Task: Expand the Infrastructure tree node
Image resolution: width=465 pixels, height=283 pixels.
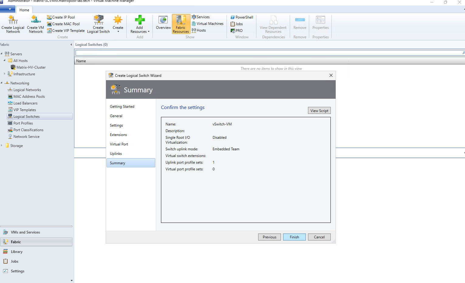Action: click(x=5, y=74)
